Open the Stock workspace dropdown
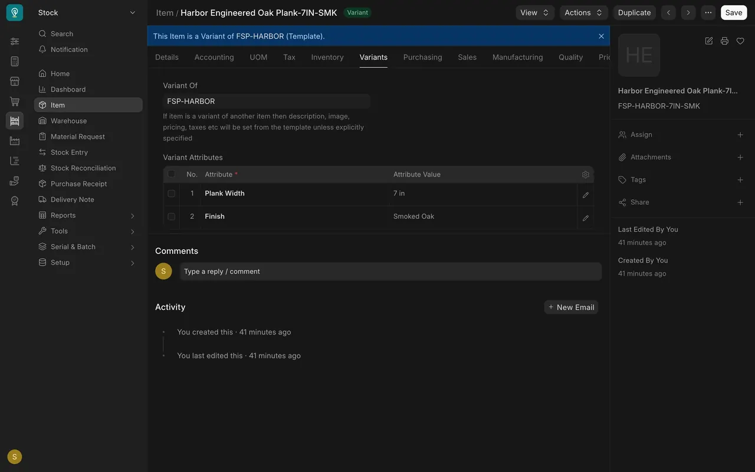The image size is (755, 472). (87, 12)
